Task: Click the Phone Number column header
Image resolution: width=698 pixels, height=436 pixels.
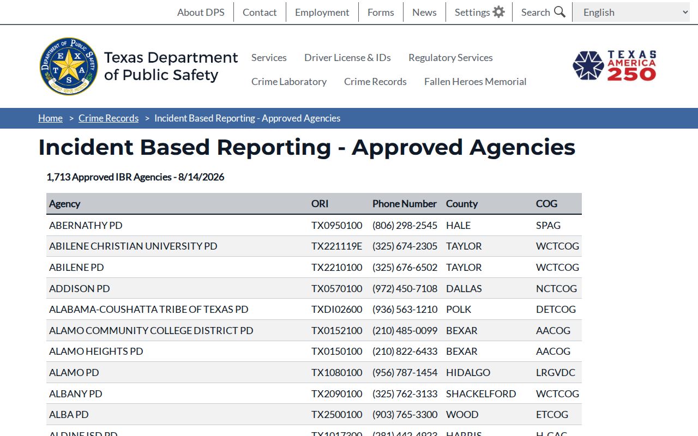Action: pos(405,203)
